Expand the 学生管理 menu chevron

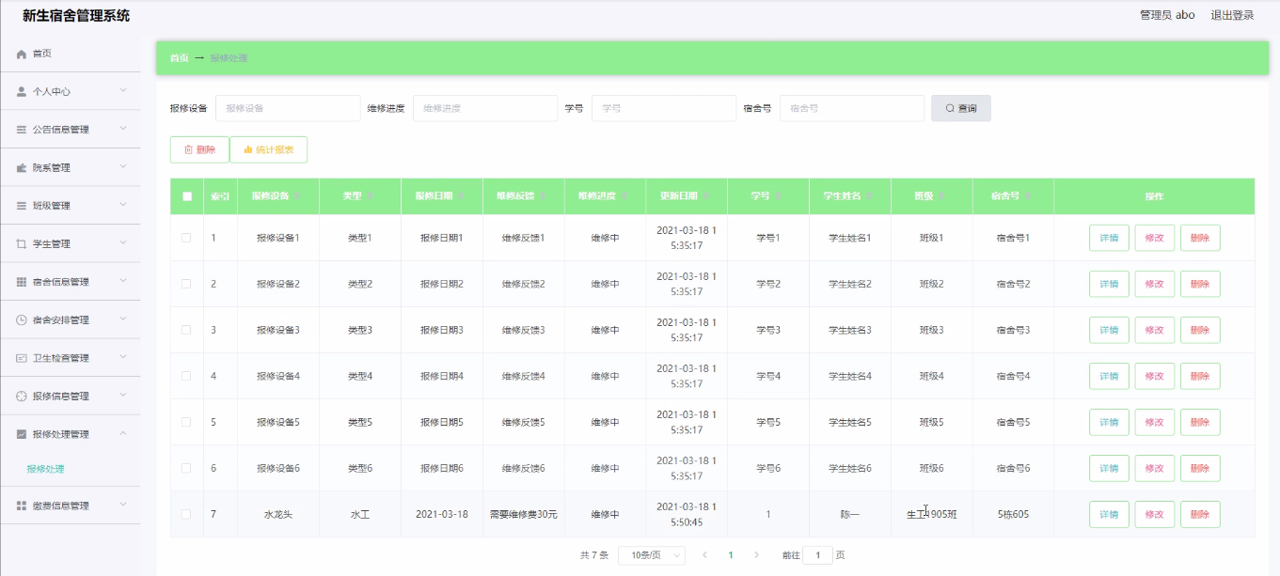click(x=123, y=243)
